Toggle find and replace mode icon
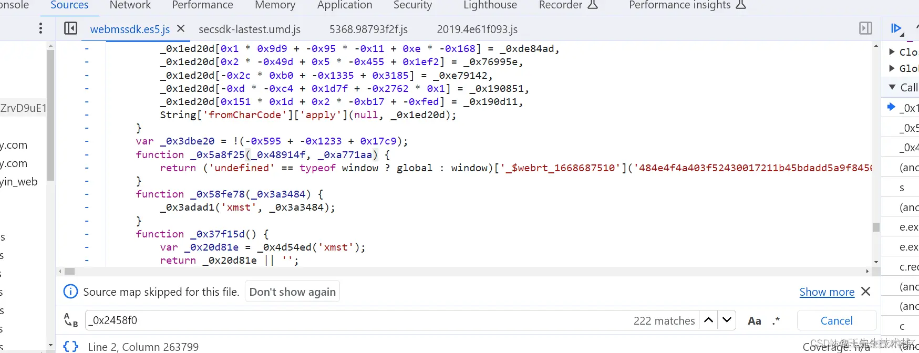 [70, 320]
